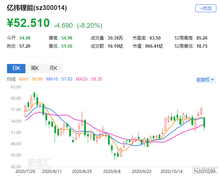Click the 成交额 16.10亿 value
The height and width of the screenshot is (176, 220).
tap(115, 46)
